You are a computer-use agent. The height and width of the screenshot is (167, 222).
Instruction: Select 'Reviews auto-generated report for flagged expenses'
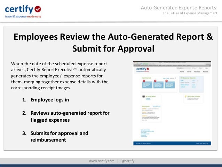tap(70, 116)
